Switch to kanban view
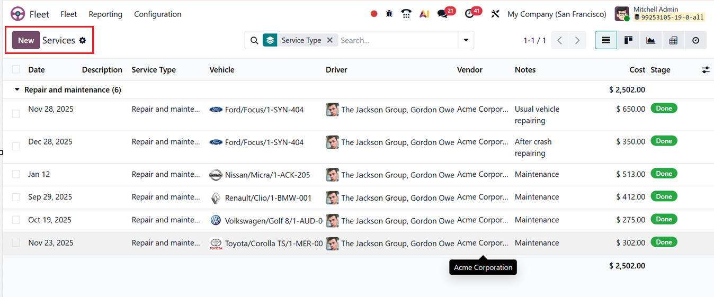This screenshot has width=714, height=297. pos(628,40)
